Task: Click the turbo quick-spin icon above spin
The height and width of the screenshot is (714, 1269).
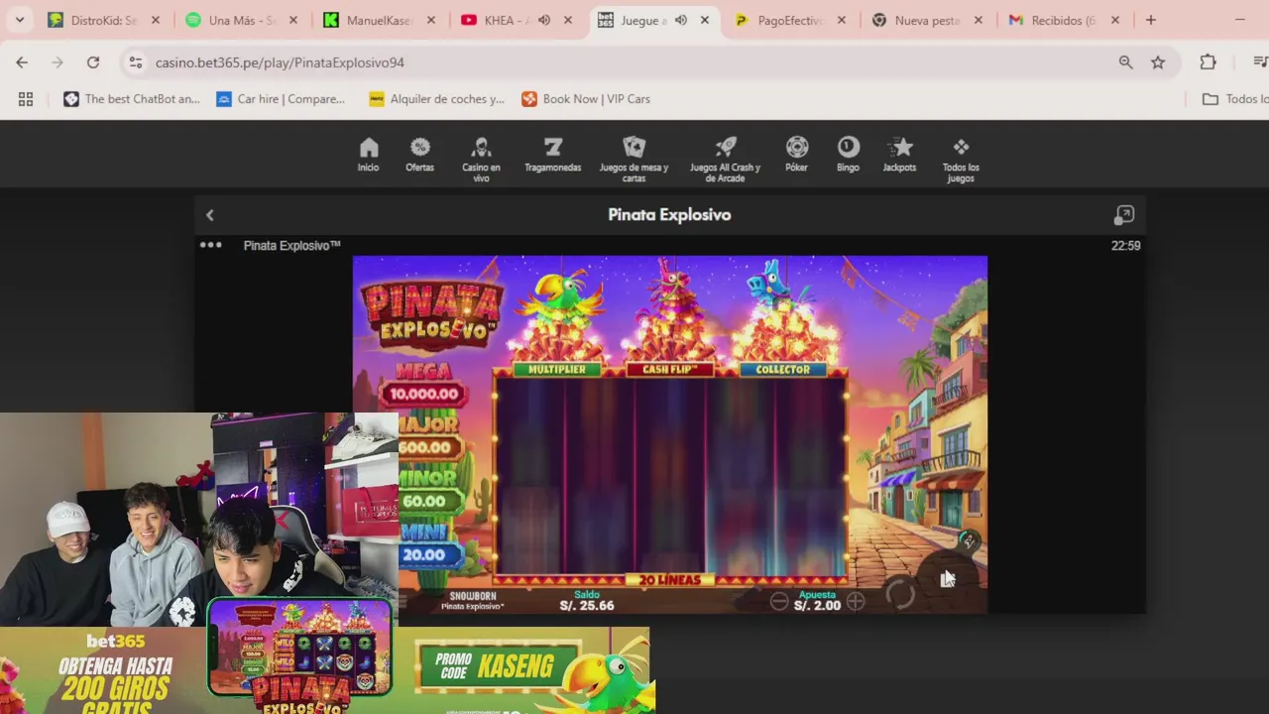Action: point(969,541)
